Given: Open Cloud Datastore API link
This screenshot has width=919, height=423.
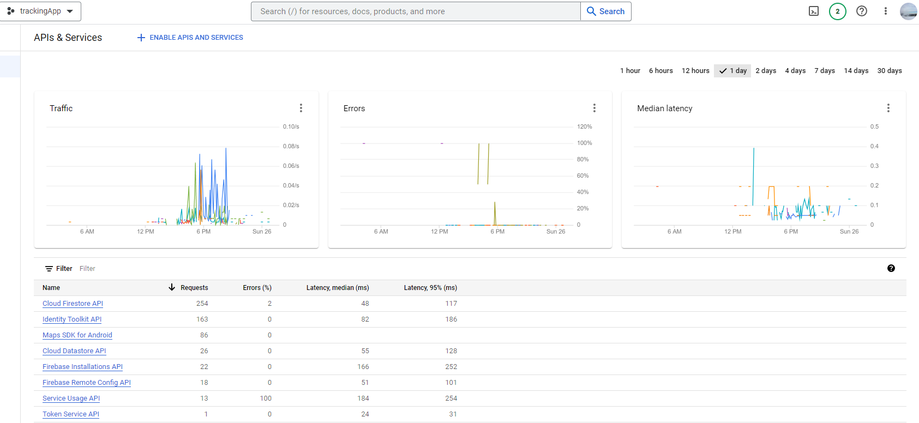Looking at the screenshot, I should pos(74,351).
